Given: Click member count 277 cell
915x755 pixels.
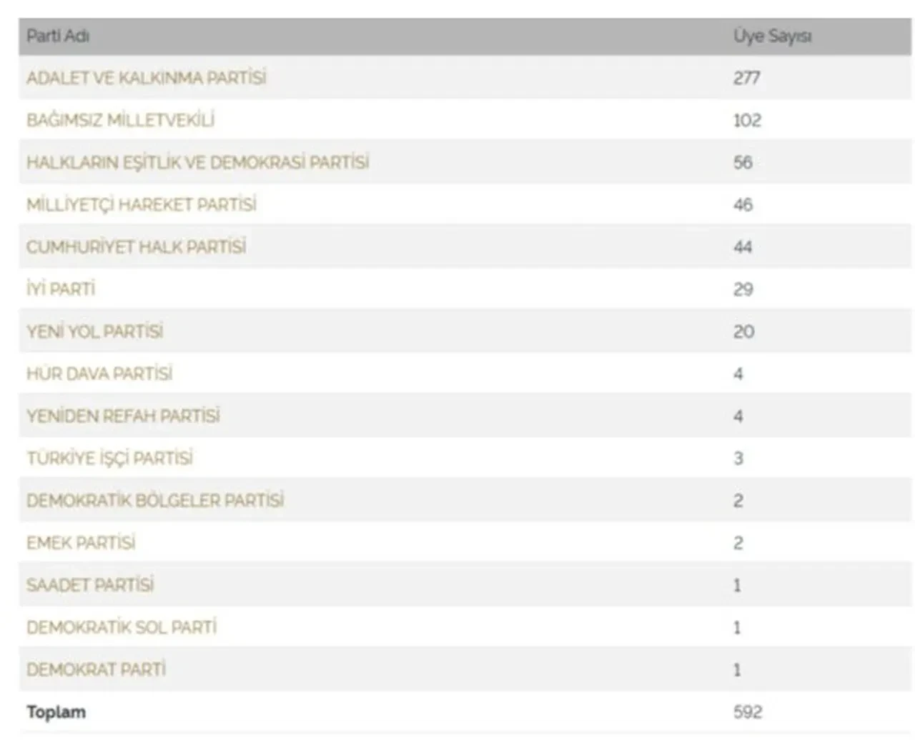Looking at the screenshot, I should point(746,77).
